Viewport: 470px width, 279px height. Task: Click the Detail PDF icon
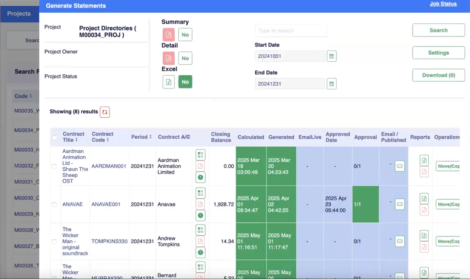tap(169, 58)
